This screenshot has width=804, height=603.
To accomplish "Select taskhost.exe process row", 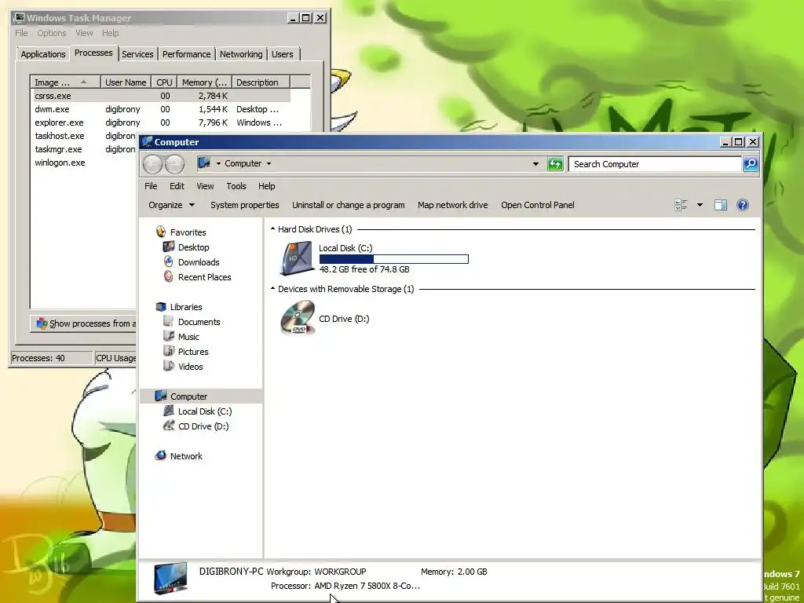I will tap(85, 136).
